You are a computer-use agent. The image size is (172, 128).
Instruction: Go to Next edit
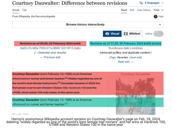(126, 62)
